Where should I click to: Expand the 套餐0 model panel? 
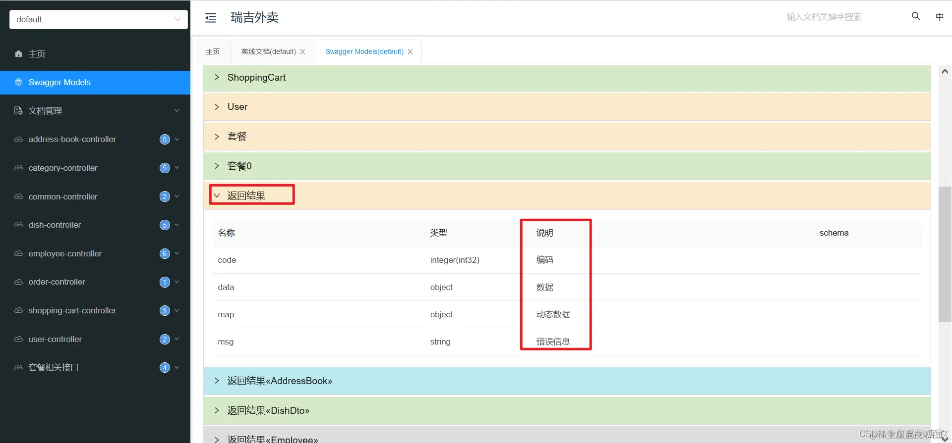(567, 166)
